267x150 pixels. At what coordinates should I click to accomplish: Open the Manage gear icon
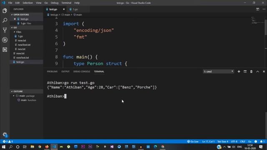(5, 134)
